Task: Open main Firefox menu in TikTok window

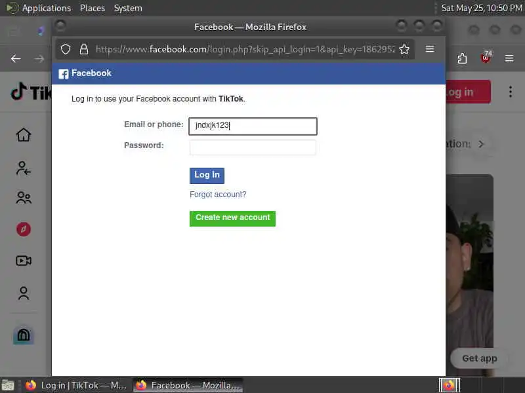Action: coord(509,58)
